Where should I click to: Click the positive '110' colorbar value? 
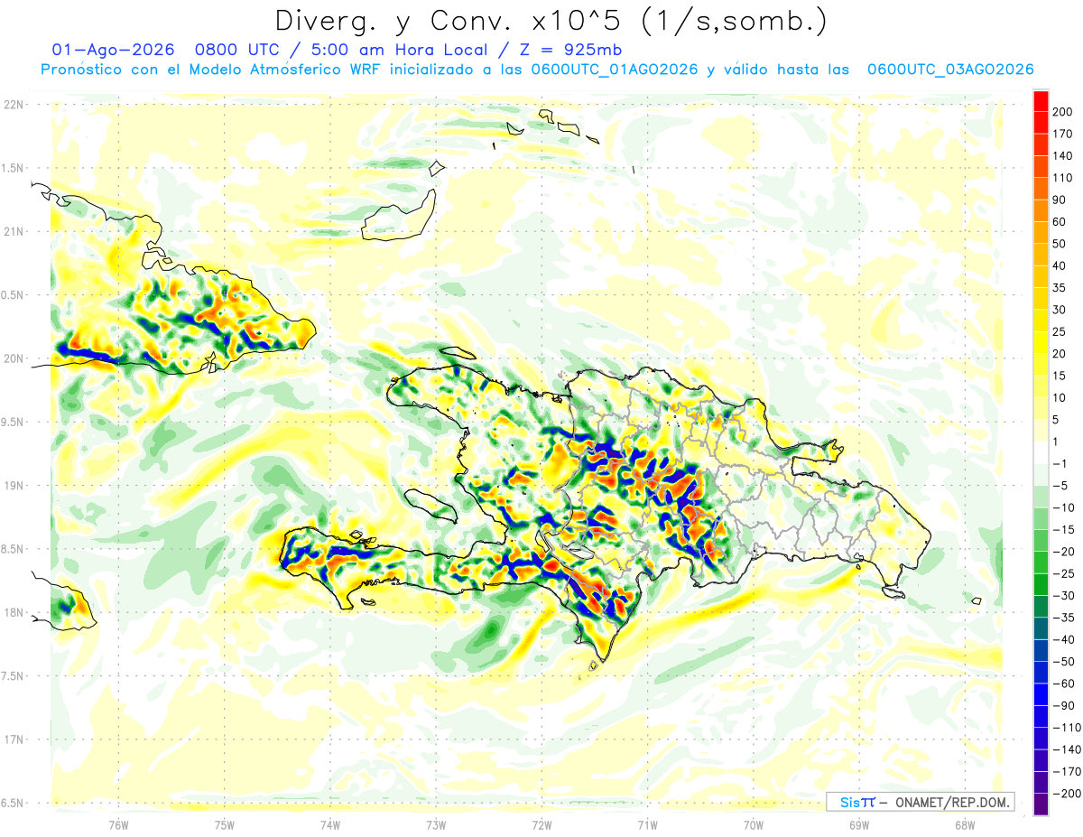tap(1063, 178)
